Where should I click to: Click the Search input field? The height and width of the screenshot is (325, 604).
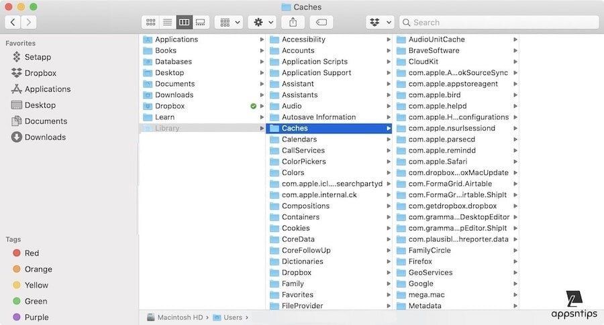click(500, 22)
